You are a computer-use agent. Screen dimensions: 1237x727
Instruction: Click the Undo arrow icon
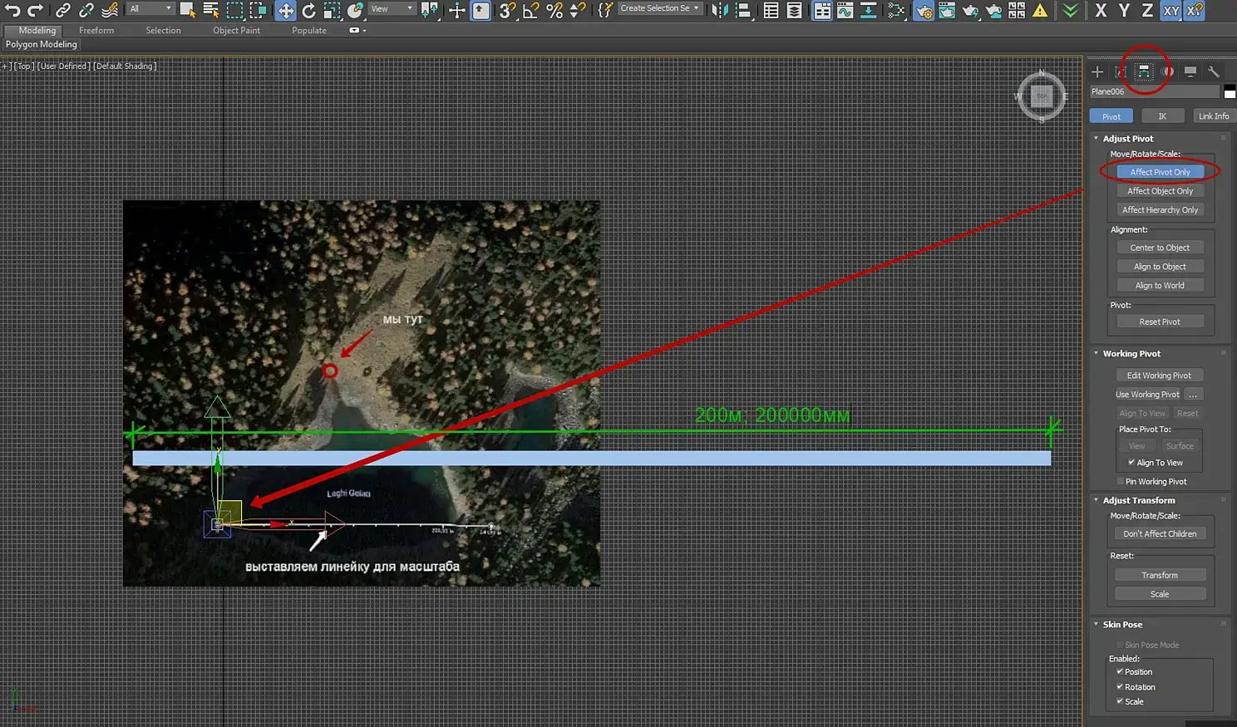click(x=12, y=10)
